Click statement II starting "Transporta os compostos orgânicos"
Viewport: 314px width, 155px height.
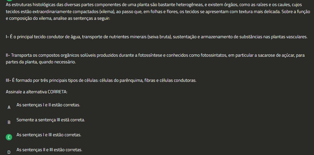155,55
